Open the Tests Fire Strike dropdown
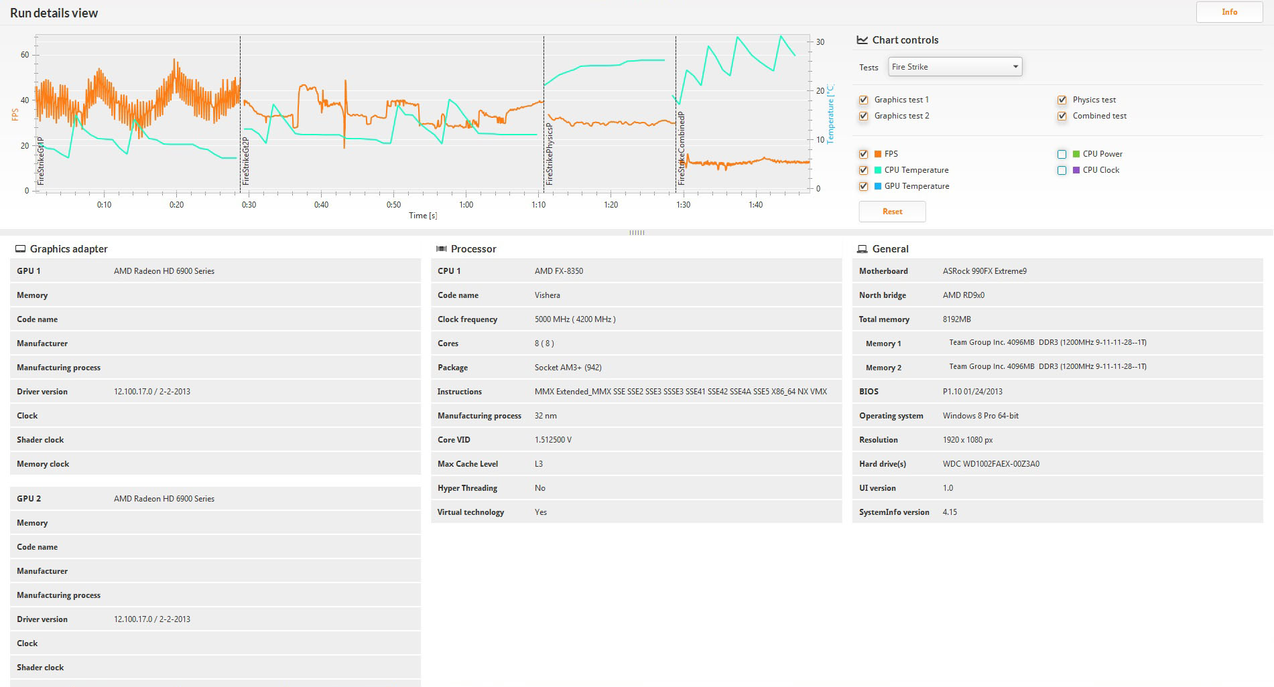 pos(955,67)
